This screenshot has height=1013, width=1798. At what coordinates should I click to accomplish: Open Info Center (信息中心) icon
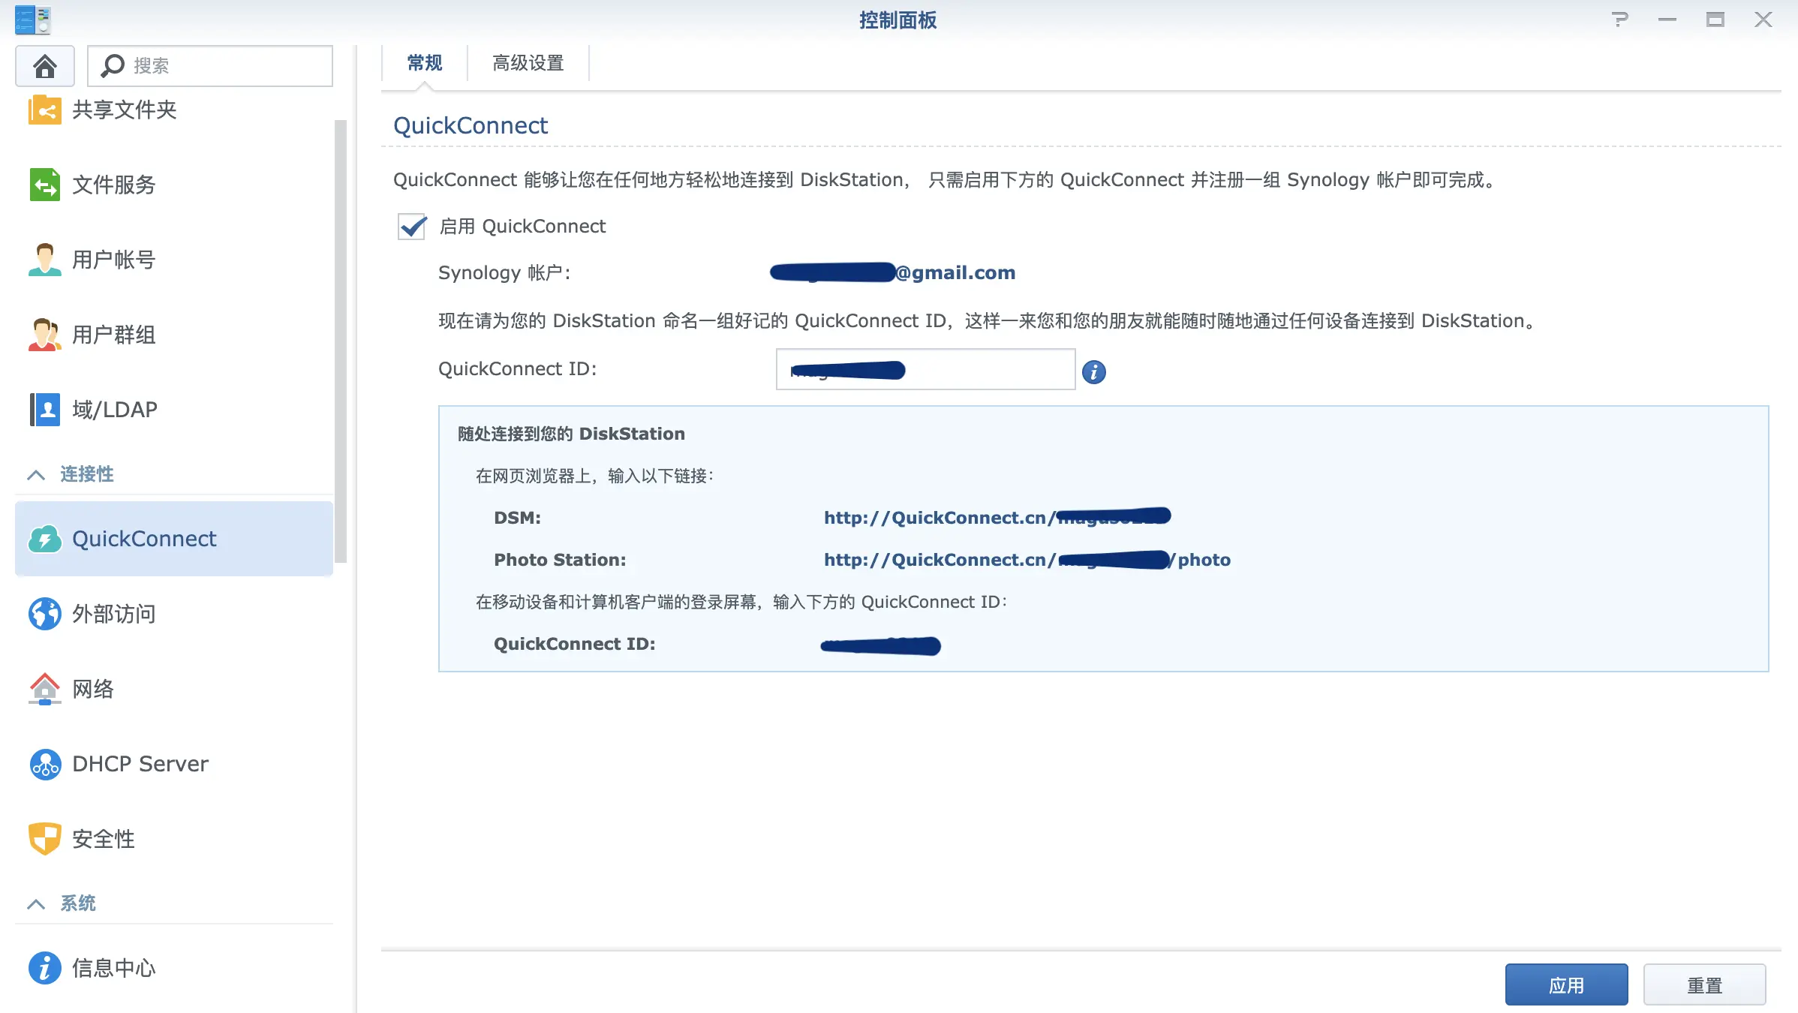click(44, 968)
